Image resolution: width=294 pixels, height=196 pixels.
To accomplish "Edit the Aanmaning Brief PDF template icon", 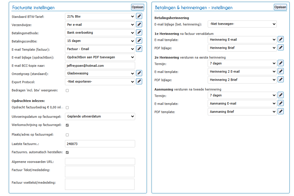I will click(x=281, y=112).
